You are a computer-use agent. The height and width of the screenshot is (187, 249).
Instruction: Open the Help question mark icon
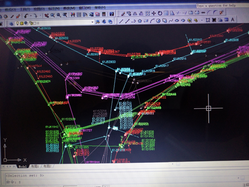coord(112,14)
